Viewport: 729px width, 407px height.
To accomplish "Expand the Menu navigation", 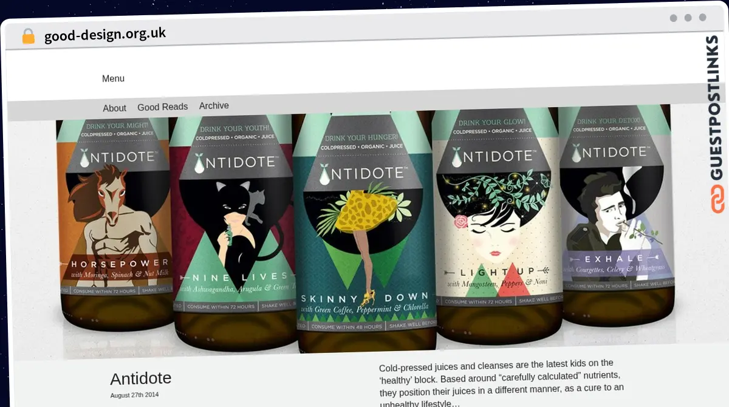I will coord(113,78).
